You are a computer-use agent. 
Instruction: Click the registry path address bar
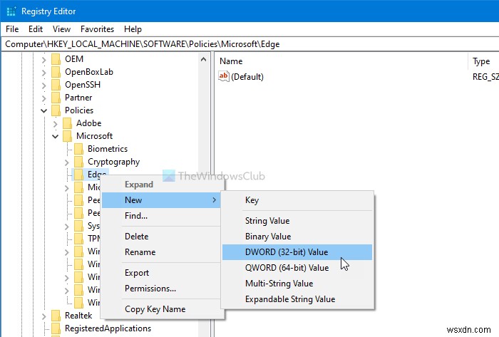click(x=249, y=44)
